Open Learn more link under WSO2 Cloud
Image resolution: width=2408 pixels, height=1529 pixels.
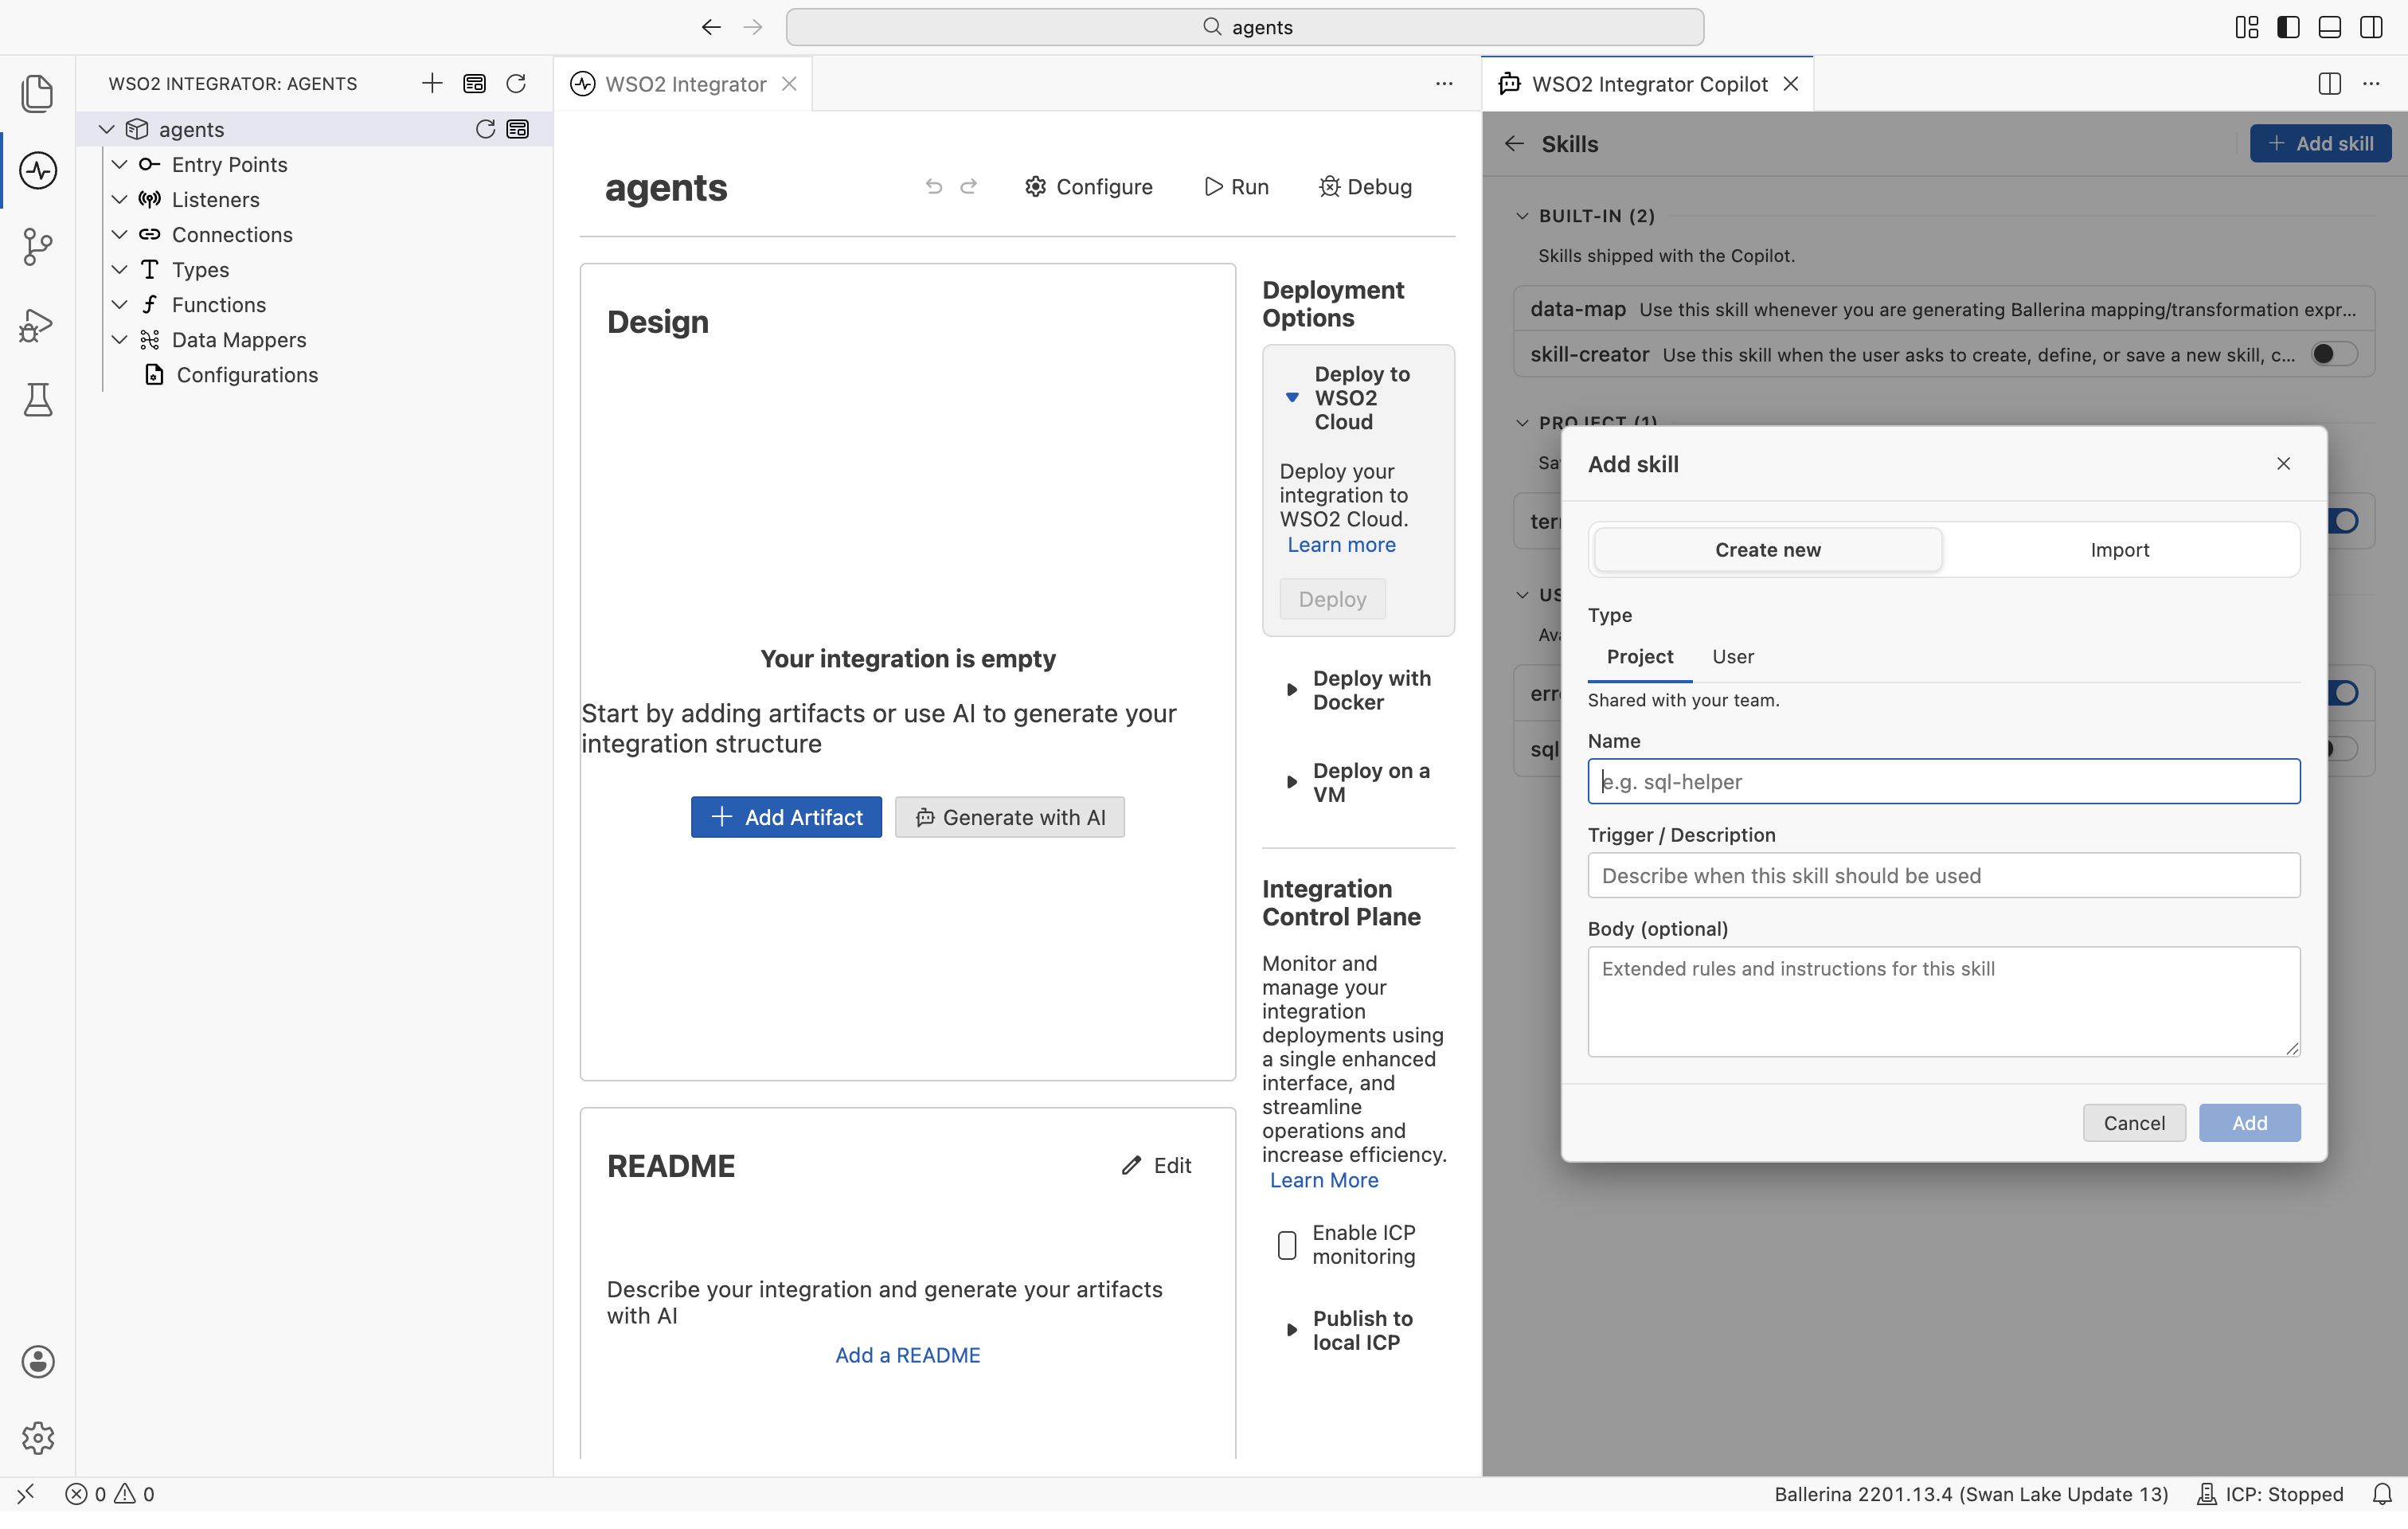coord(1340,545)
